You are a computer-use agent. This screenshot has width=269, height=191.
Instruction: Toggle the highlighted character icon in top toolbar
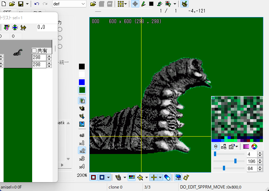(x=184, y=4)
